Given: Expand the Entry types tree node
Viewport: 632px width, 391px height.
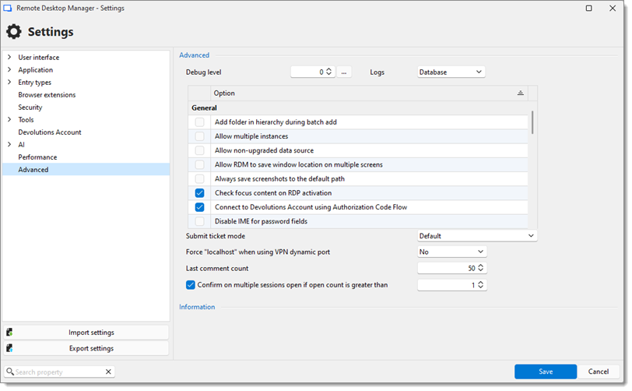Looking at the screenshot, I should click(x=9, y=83).
